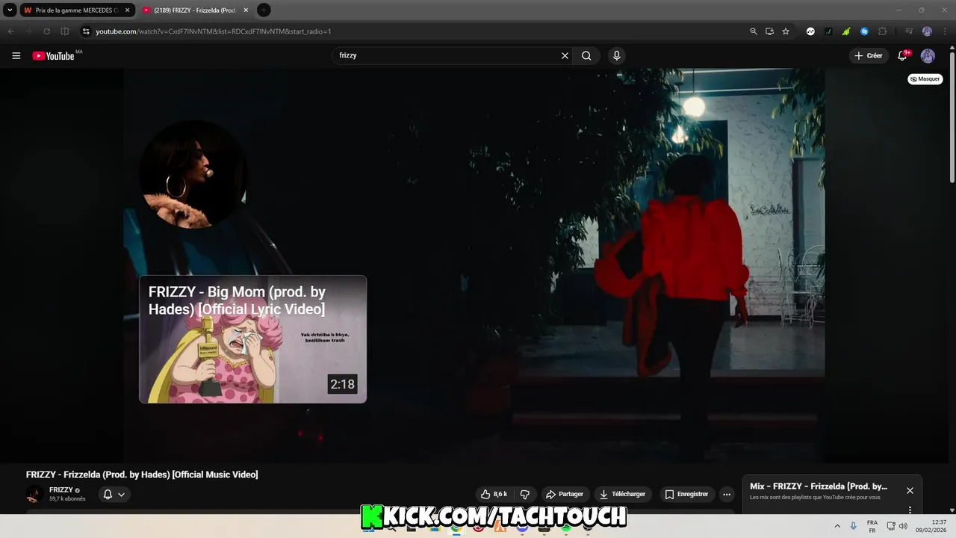Click the video title text under the player
This screenshot has height=538, width=956.
pyautogui.click(x=142, y=474)
